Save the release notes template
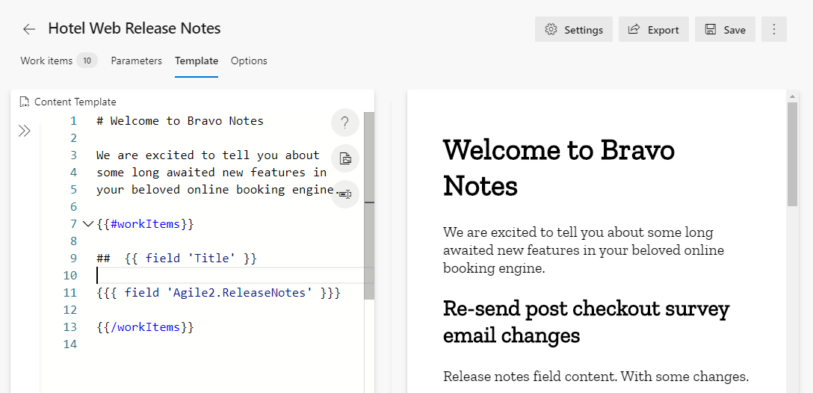 click(x=724, y=30)
